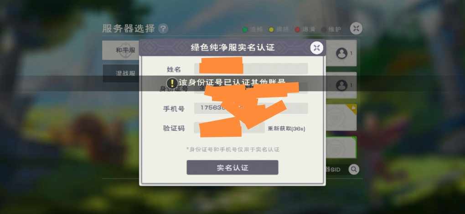Click the help question mark beside 服务器选择
Image resolution: width=465 pixels, height=214 pixels.
[x=163, y=29]
